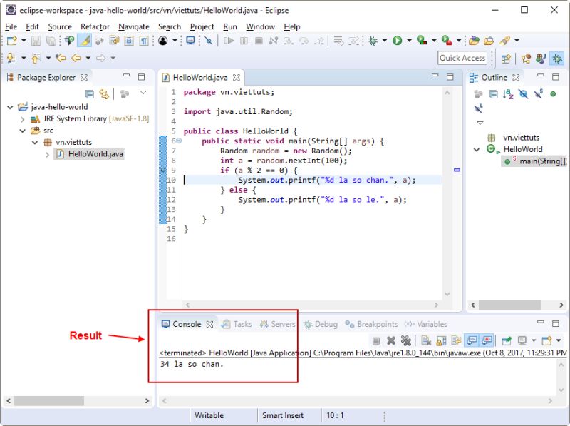Image resolution: width=570 pixels, height=426 pixels.
Task: Click the Smart Insert status entry
Action: coord(283,415)
